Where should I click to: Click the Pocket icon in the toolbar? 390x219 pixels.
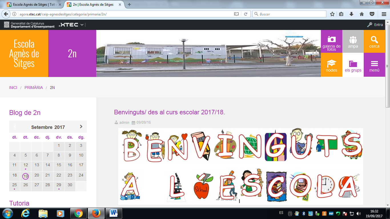pyautogui.click(x=372, y=14)
